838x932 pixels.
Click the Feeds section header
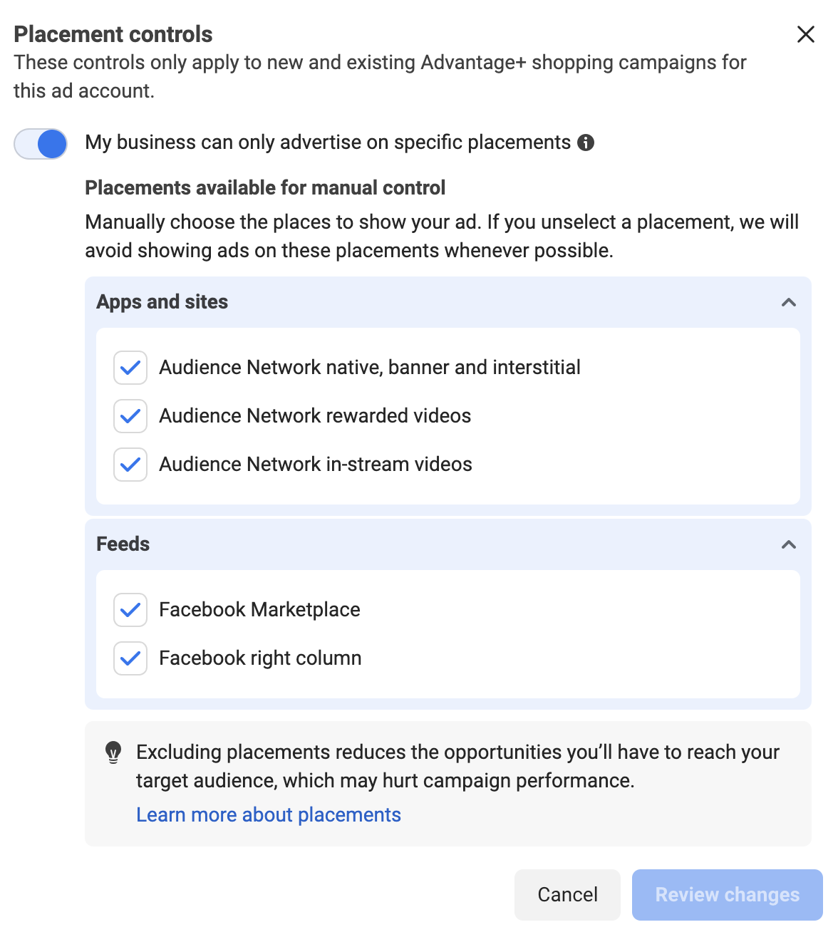448,544
